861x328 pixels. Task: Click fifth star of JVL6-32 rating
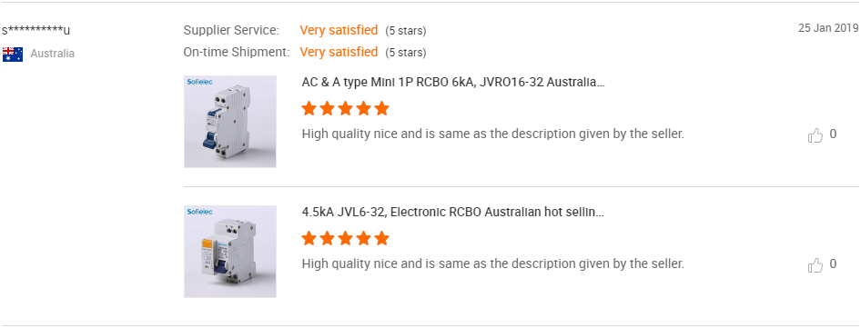[x=381, y=238]
